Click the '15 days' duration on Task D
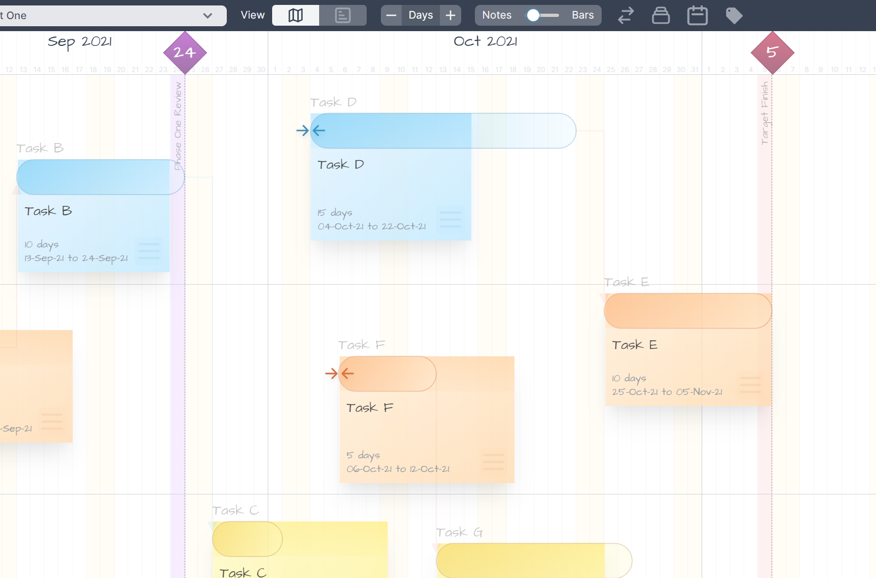 click(x=335, y=213)
